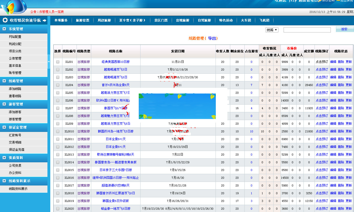Tick the checkbox next to XL0010
Image resolution: width=354 pixels, height=212 pixels.
coord(57,131)
